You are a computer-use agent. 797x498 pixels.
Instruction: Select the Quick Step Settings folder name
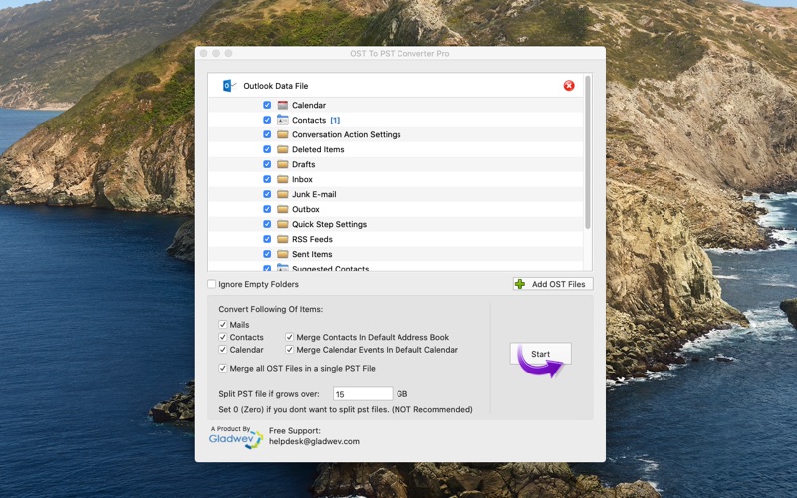coord(329,224)
